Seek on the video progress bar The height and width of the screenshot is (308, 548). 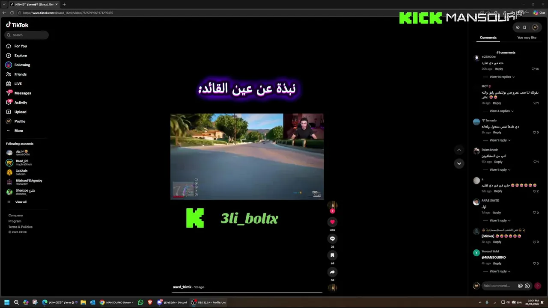point(247,292)
